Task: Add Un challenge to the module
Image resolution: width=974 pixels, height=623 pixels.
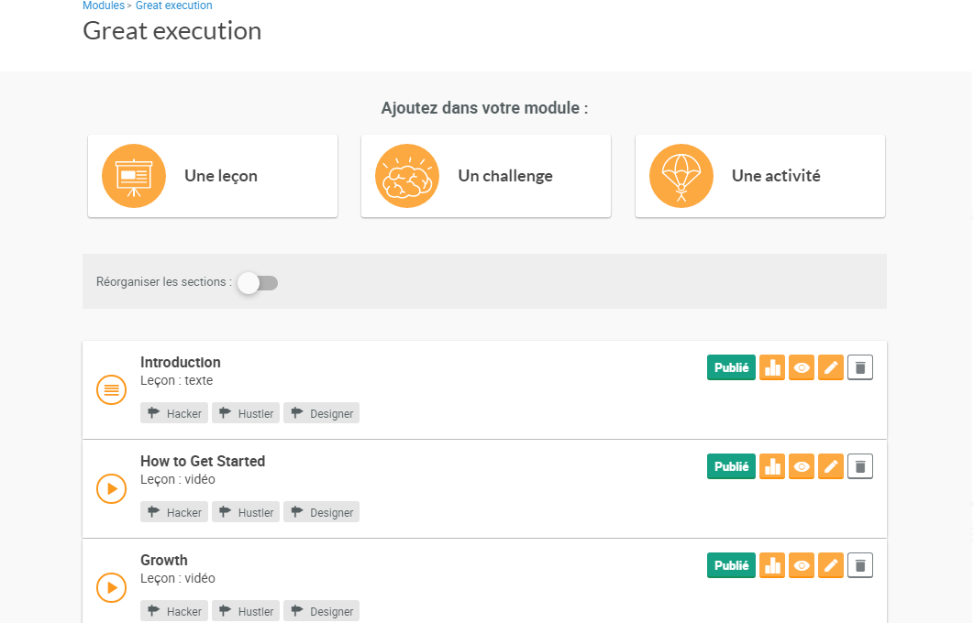Action: [486, 176]
